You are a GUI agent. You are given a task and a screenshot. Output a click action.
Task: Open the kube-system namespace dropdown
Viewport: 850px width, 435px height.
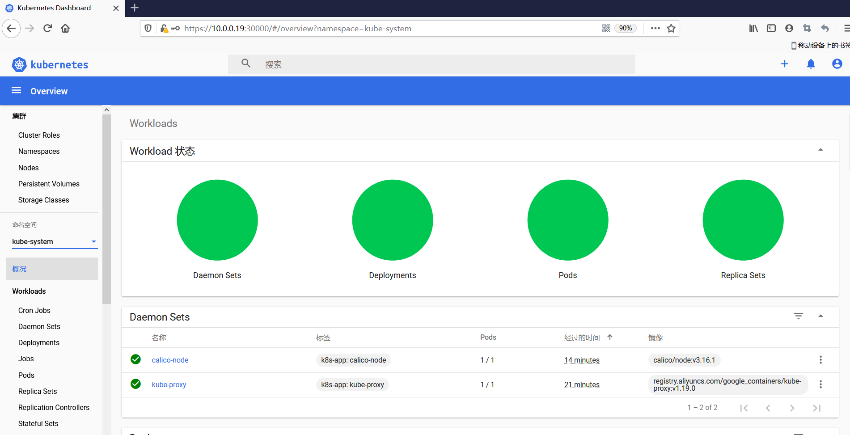pyautogui.click(x=55, y=242)
